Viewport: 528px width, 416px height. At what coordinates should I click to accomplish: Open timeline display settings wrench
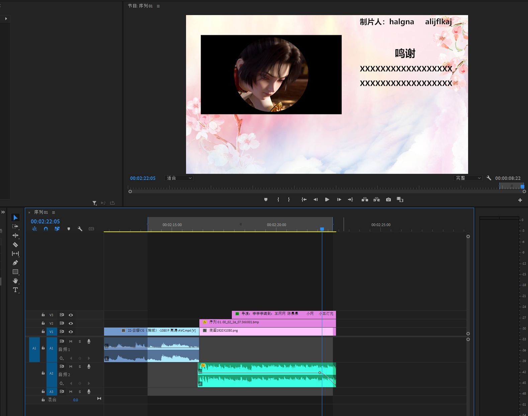pyautogui.click(x=80, y=229)
